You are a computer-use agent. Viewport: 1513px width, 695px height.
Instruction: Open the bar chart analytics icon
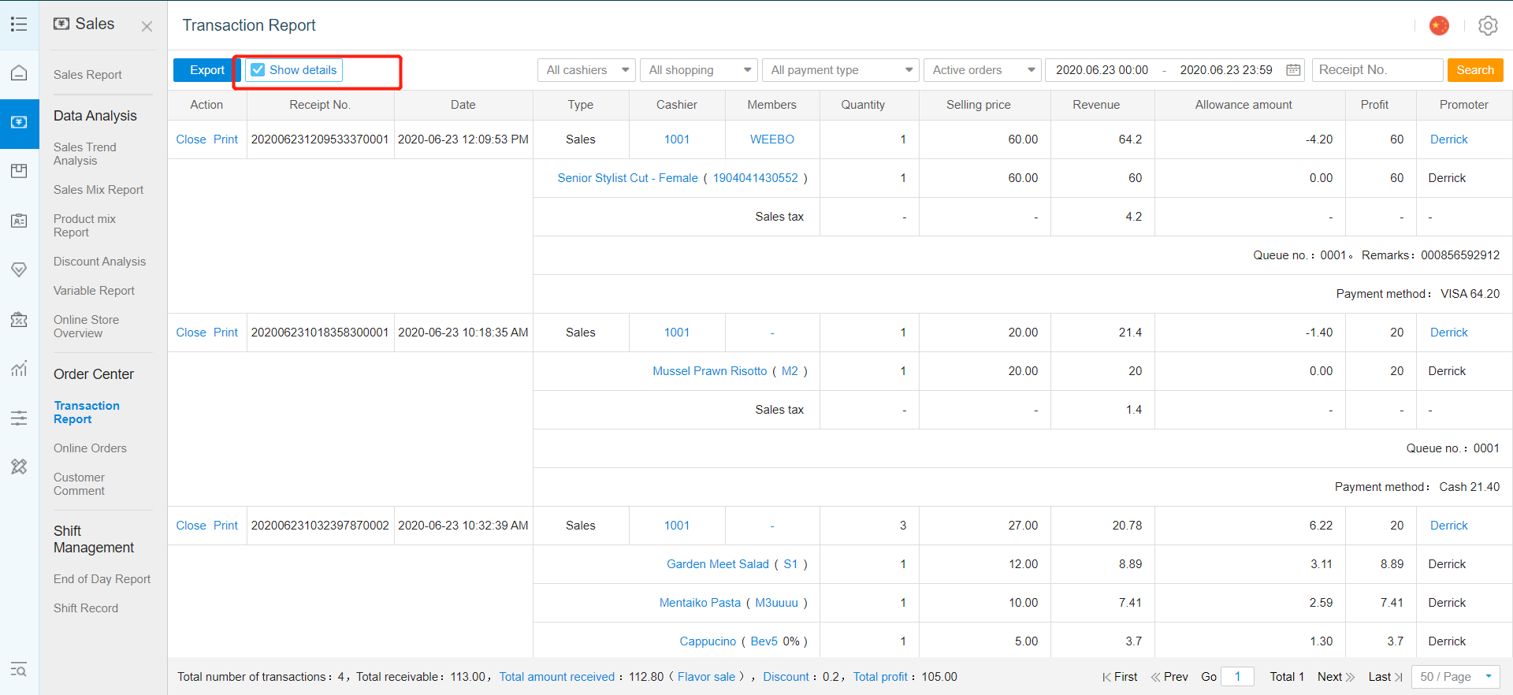(x=19, y=368)
